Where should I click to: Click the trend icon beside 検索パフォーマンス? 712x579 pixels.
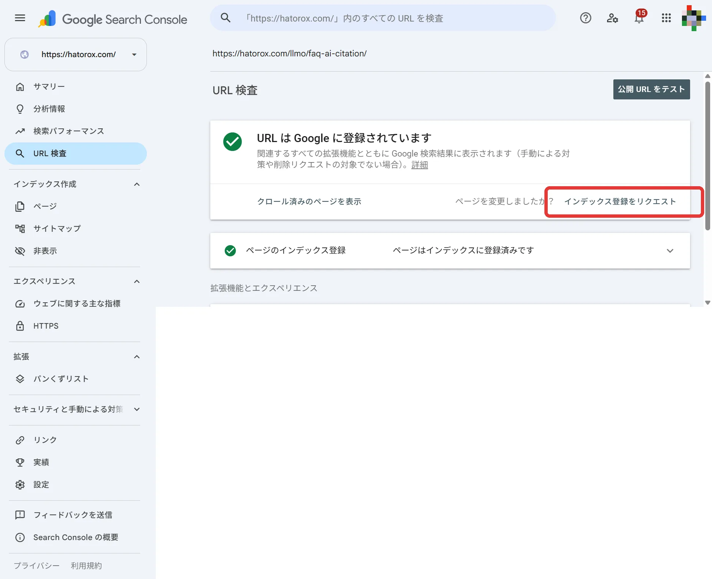pyautogui.click(x=20, y=131)
